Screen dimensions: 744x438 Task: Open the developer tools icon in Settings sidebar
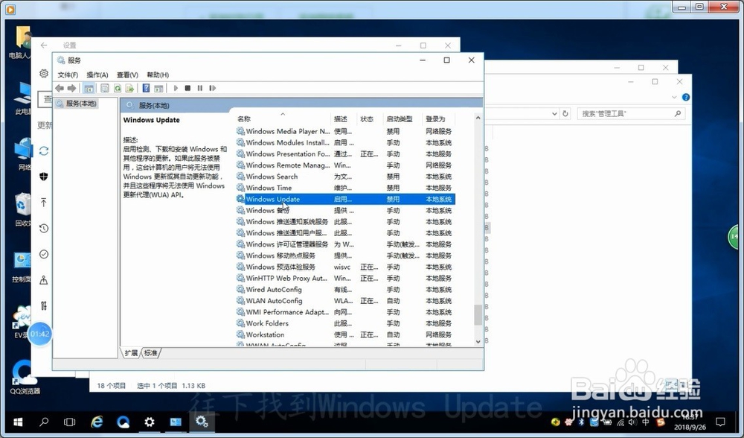pyautogui.click(x=44, y=305)
